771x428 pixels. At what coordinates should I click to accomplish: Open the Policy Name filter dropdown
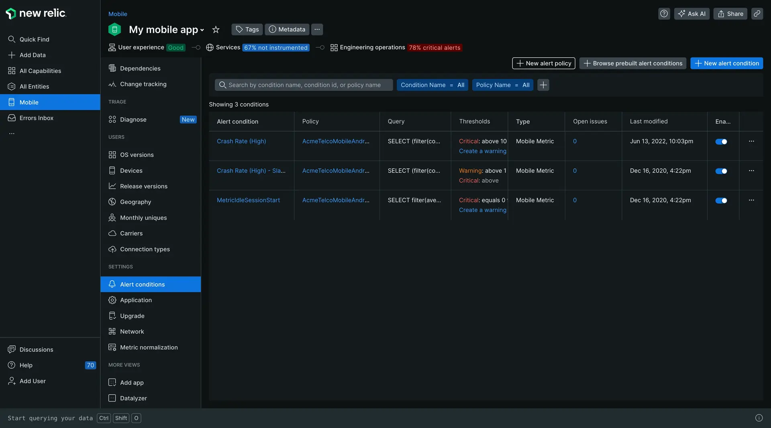point(502,85)
